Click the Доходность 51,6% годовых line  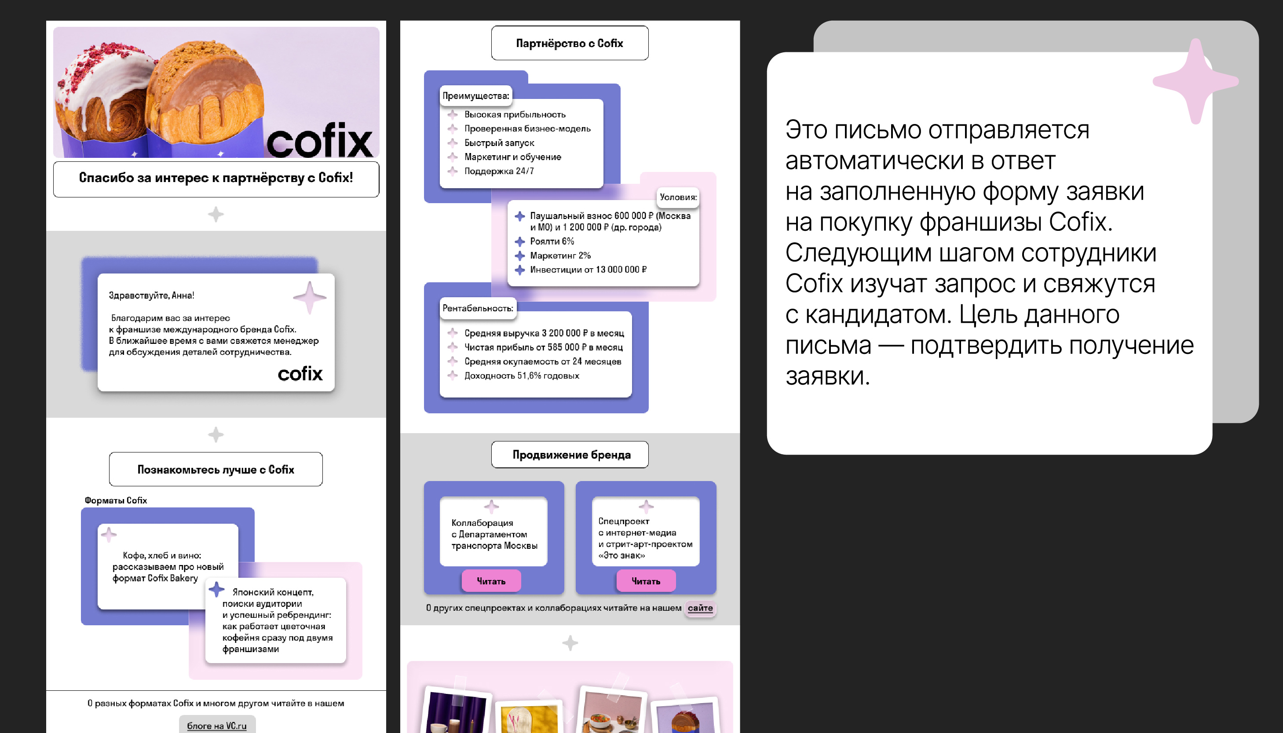tap(522, 375)
